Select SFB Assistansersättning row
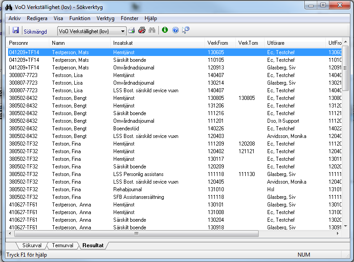The height and width of the screenshot is (262, 354). tap(175, 197)
